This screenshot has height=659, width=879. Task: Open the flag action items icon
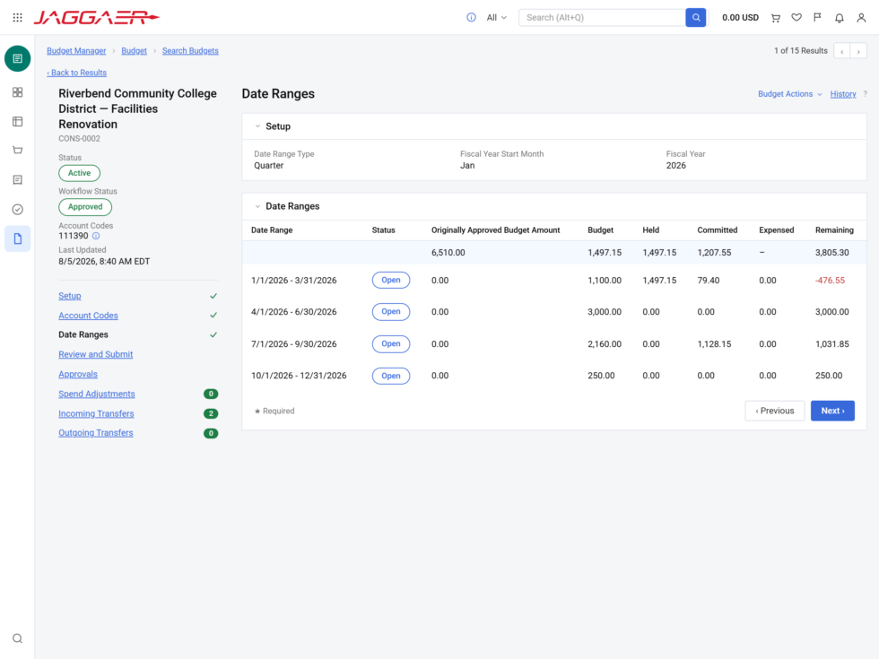817,17
